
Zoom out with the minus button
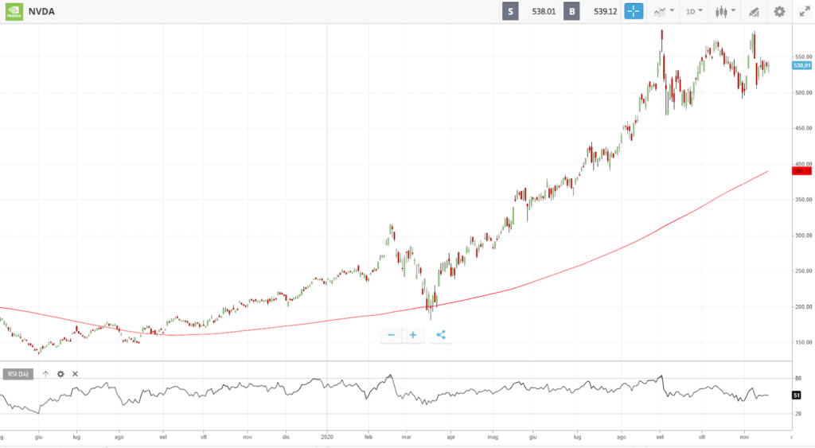[x=392, y=335]
